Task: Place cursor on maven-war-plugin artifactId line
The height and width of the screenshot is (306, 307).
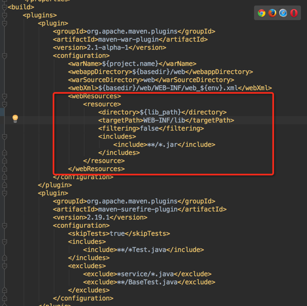Action: [130, 39]
